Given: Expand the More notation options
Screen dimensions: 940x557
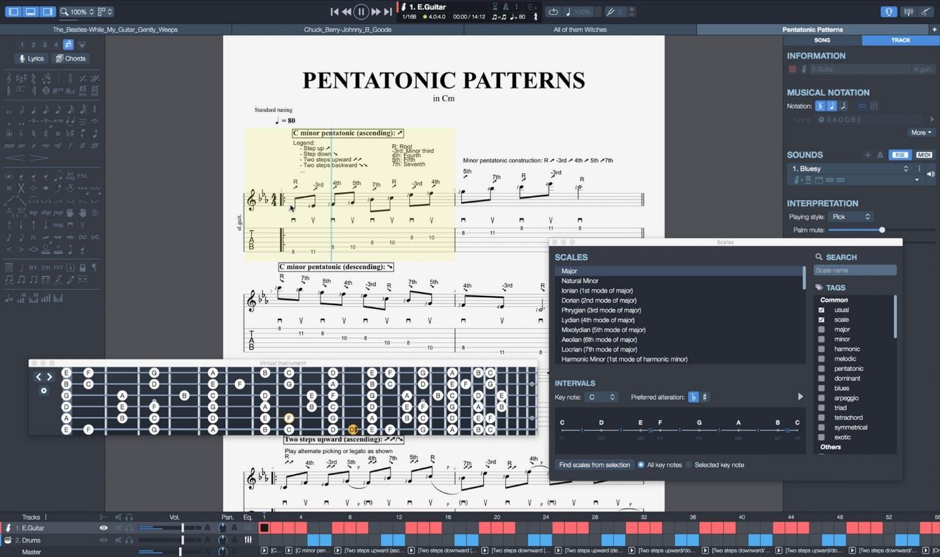Looking at the screenshot, I should tap(921, 133).
